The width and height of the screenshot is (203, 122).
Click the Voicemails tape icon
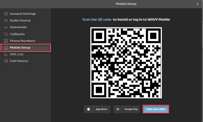coord(6,27)
